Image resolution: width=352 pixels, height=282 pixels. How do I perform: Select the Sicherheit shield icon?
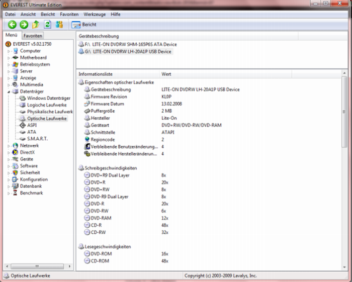15,172
